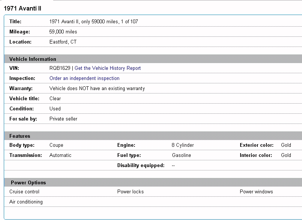The height and width of the screenshot is (220, 302).
Task: Click the Gold exterior color value
Action: (286, 145)
